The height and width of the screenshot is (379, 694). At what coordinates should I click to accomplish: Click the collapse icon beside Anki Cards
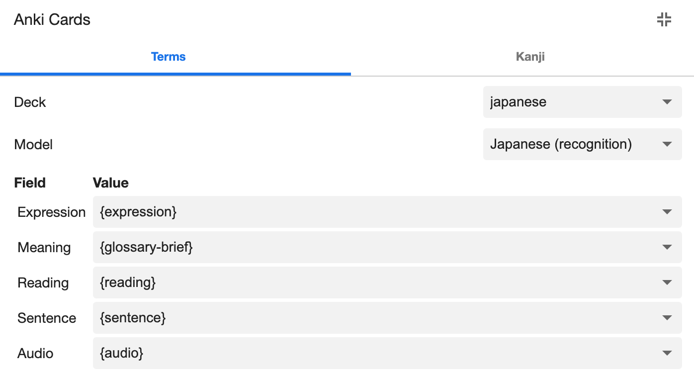coord(664,20)
